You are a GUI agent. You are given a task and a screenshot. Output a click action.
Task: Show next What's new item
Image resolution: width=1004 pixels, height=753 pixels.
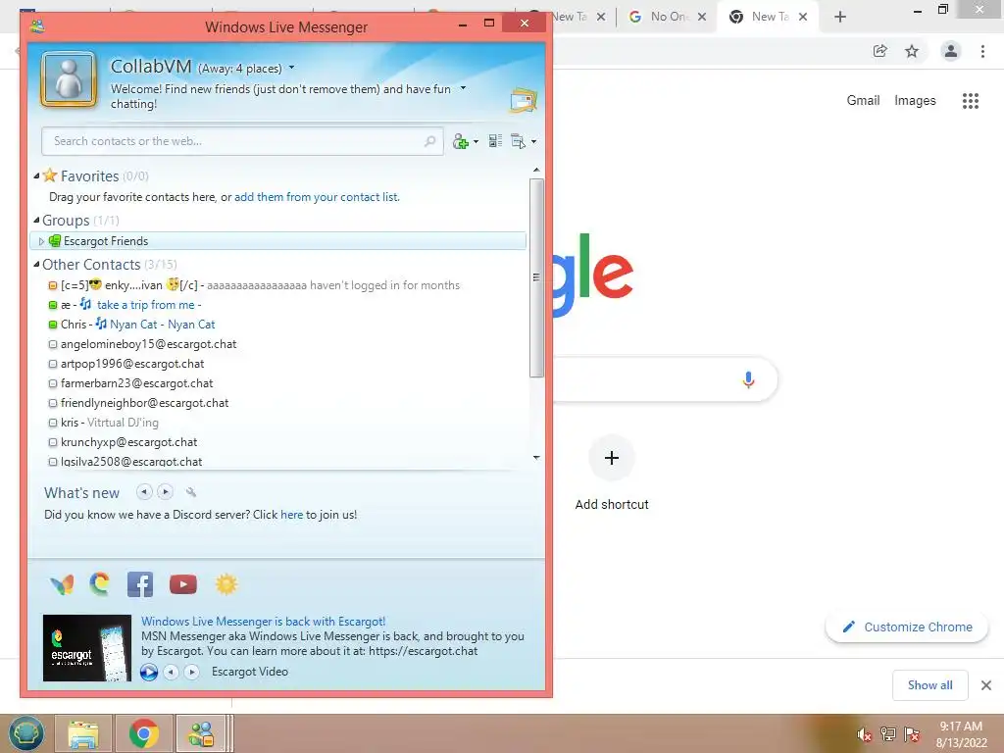[x=165, y=492]
